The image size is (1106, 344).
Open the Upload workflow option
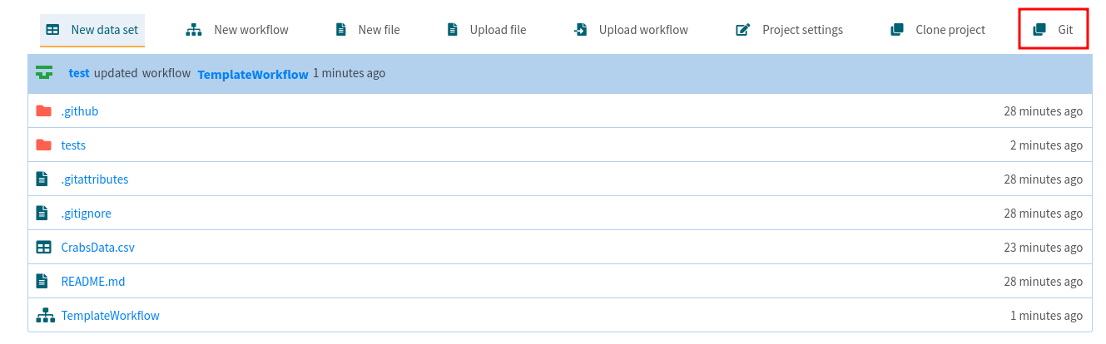click(x=643, y=30)
